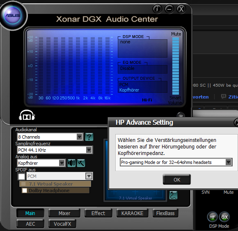This screenshot has width=238, height=231.
Task: Open the Samplingfrequenz PCM 44.1 KHz dropdown
Action: 55,150
